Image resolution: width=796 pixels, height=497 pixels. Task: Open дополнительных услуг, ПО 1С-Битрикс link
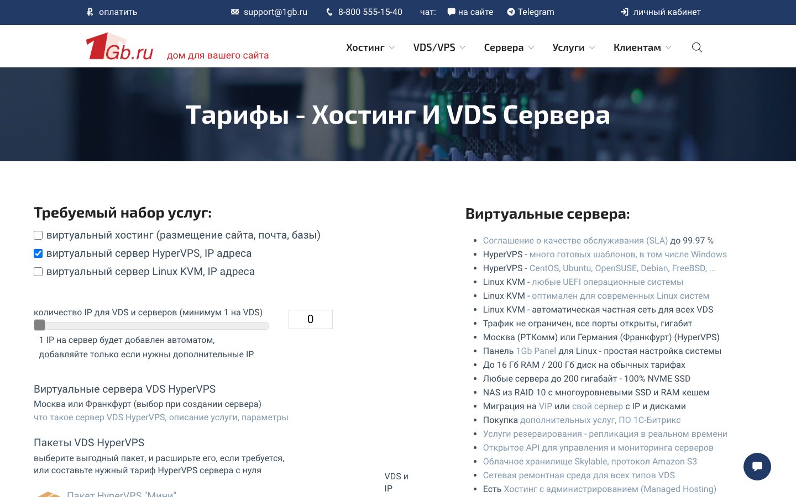point(600,420)
